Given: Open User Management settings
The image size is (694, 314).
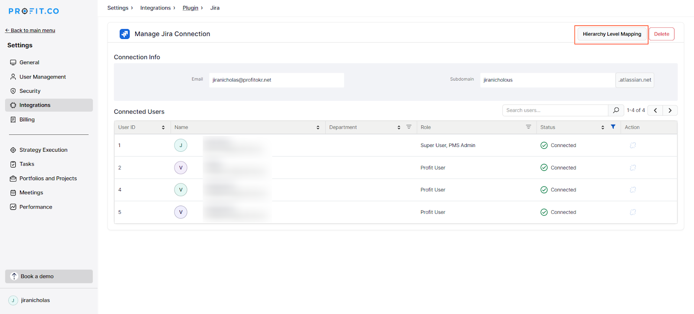Looking at the screenshot, I should (x=49, y=77).
